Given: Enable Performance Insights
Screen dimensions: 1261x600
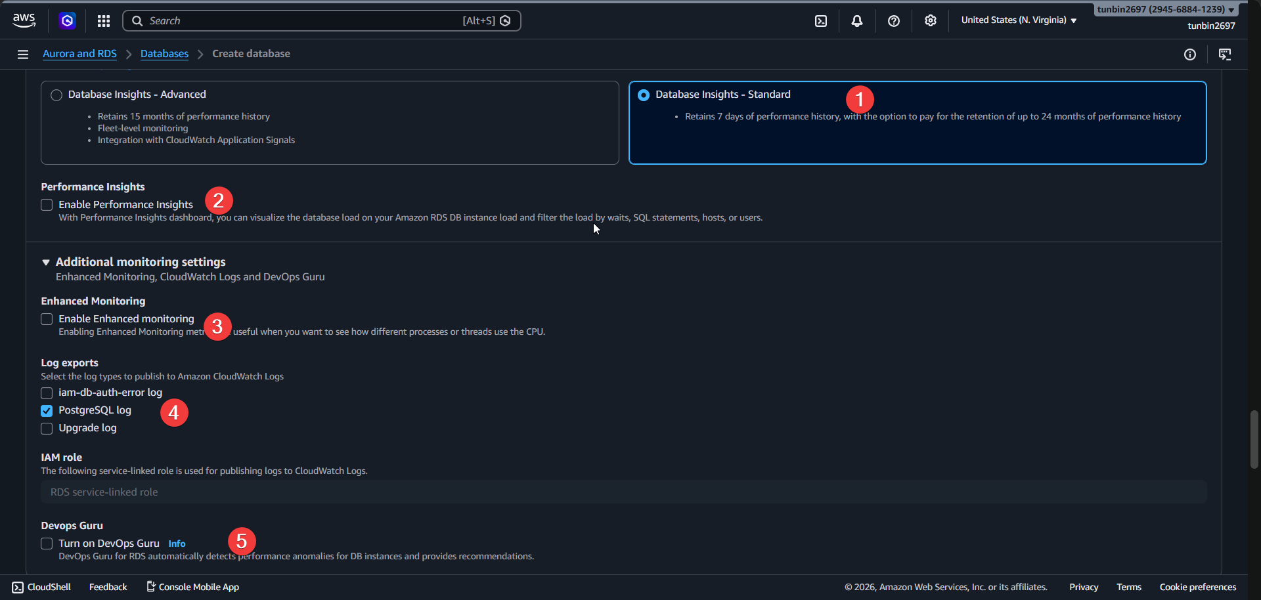Looking at the screenshot, I should coord(46,204).
